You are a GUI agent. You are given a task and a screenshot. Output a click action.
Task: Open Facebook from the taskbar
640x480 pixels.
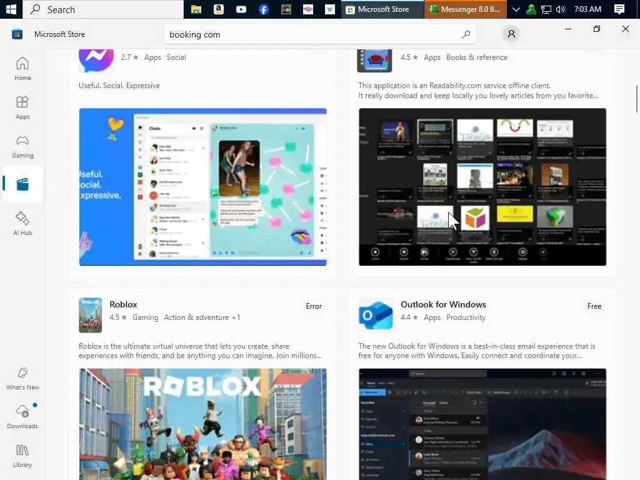(x=264, y=9)
